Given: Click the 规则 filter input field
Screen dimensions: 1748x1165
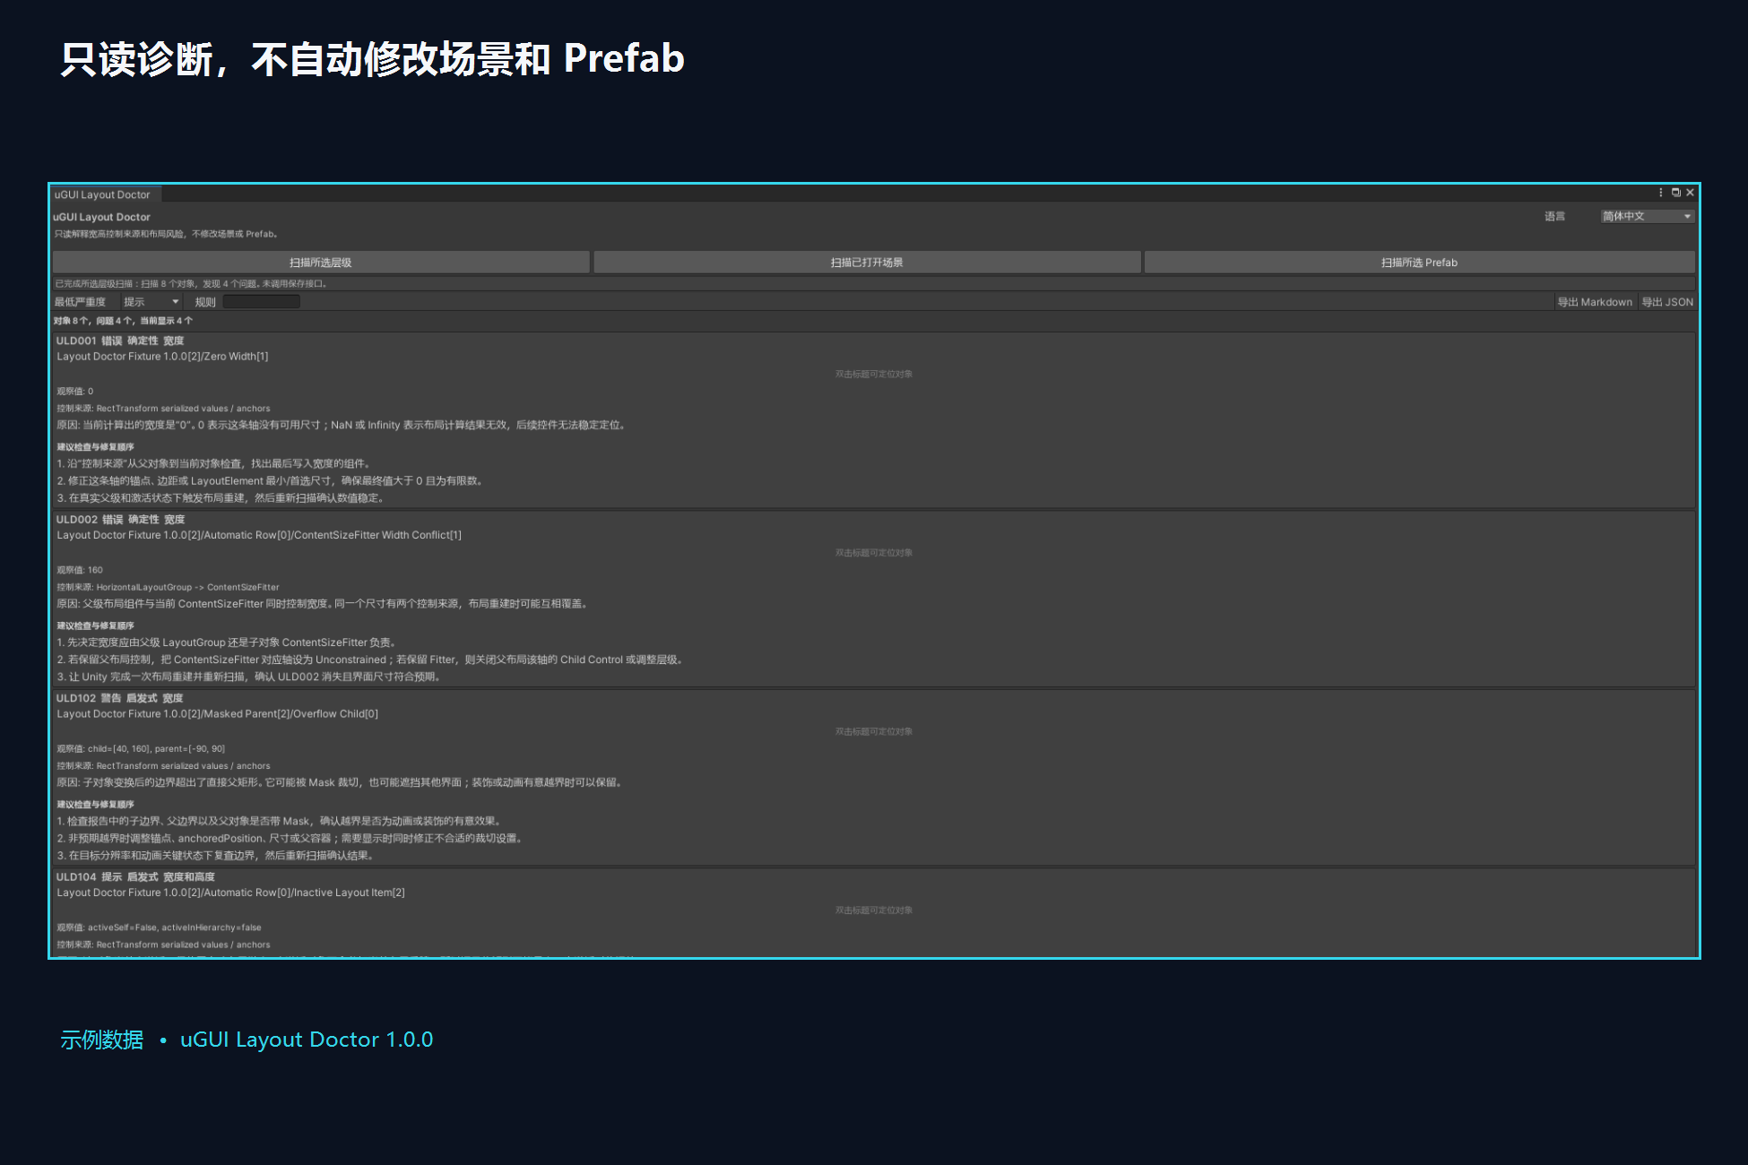Looking at the screenshot, I should [x=261, y=302].
